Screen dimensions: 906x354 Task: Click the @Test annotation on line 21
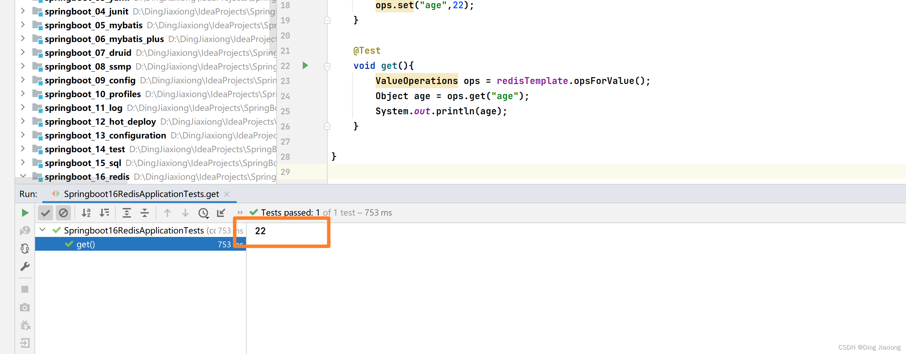click(367, 51)
